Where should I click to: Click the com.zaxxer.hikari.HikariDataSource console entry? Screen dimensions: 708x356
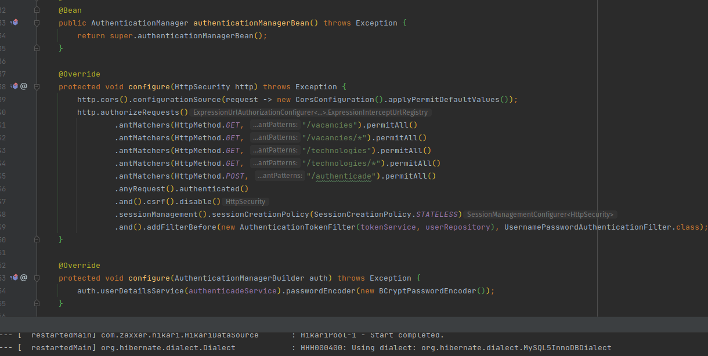point(180,335)
